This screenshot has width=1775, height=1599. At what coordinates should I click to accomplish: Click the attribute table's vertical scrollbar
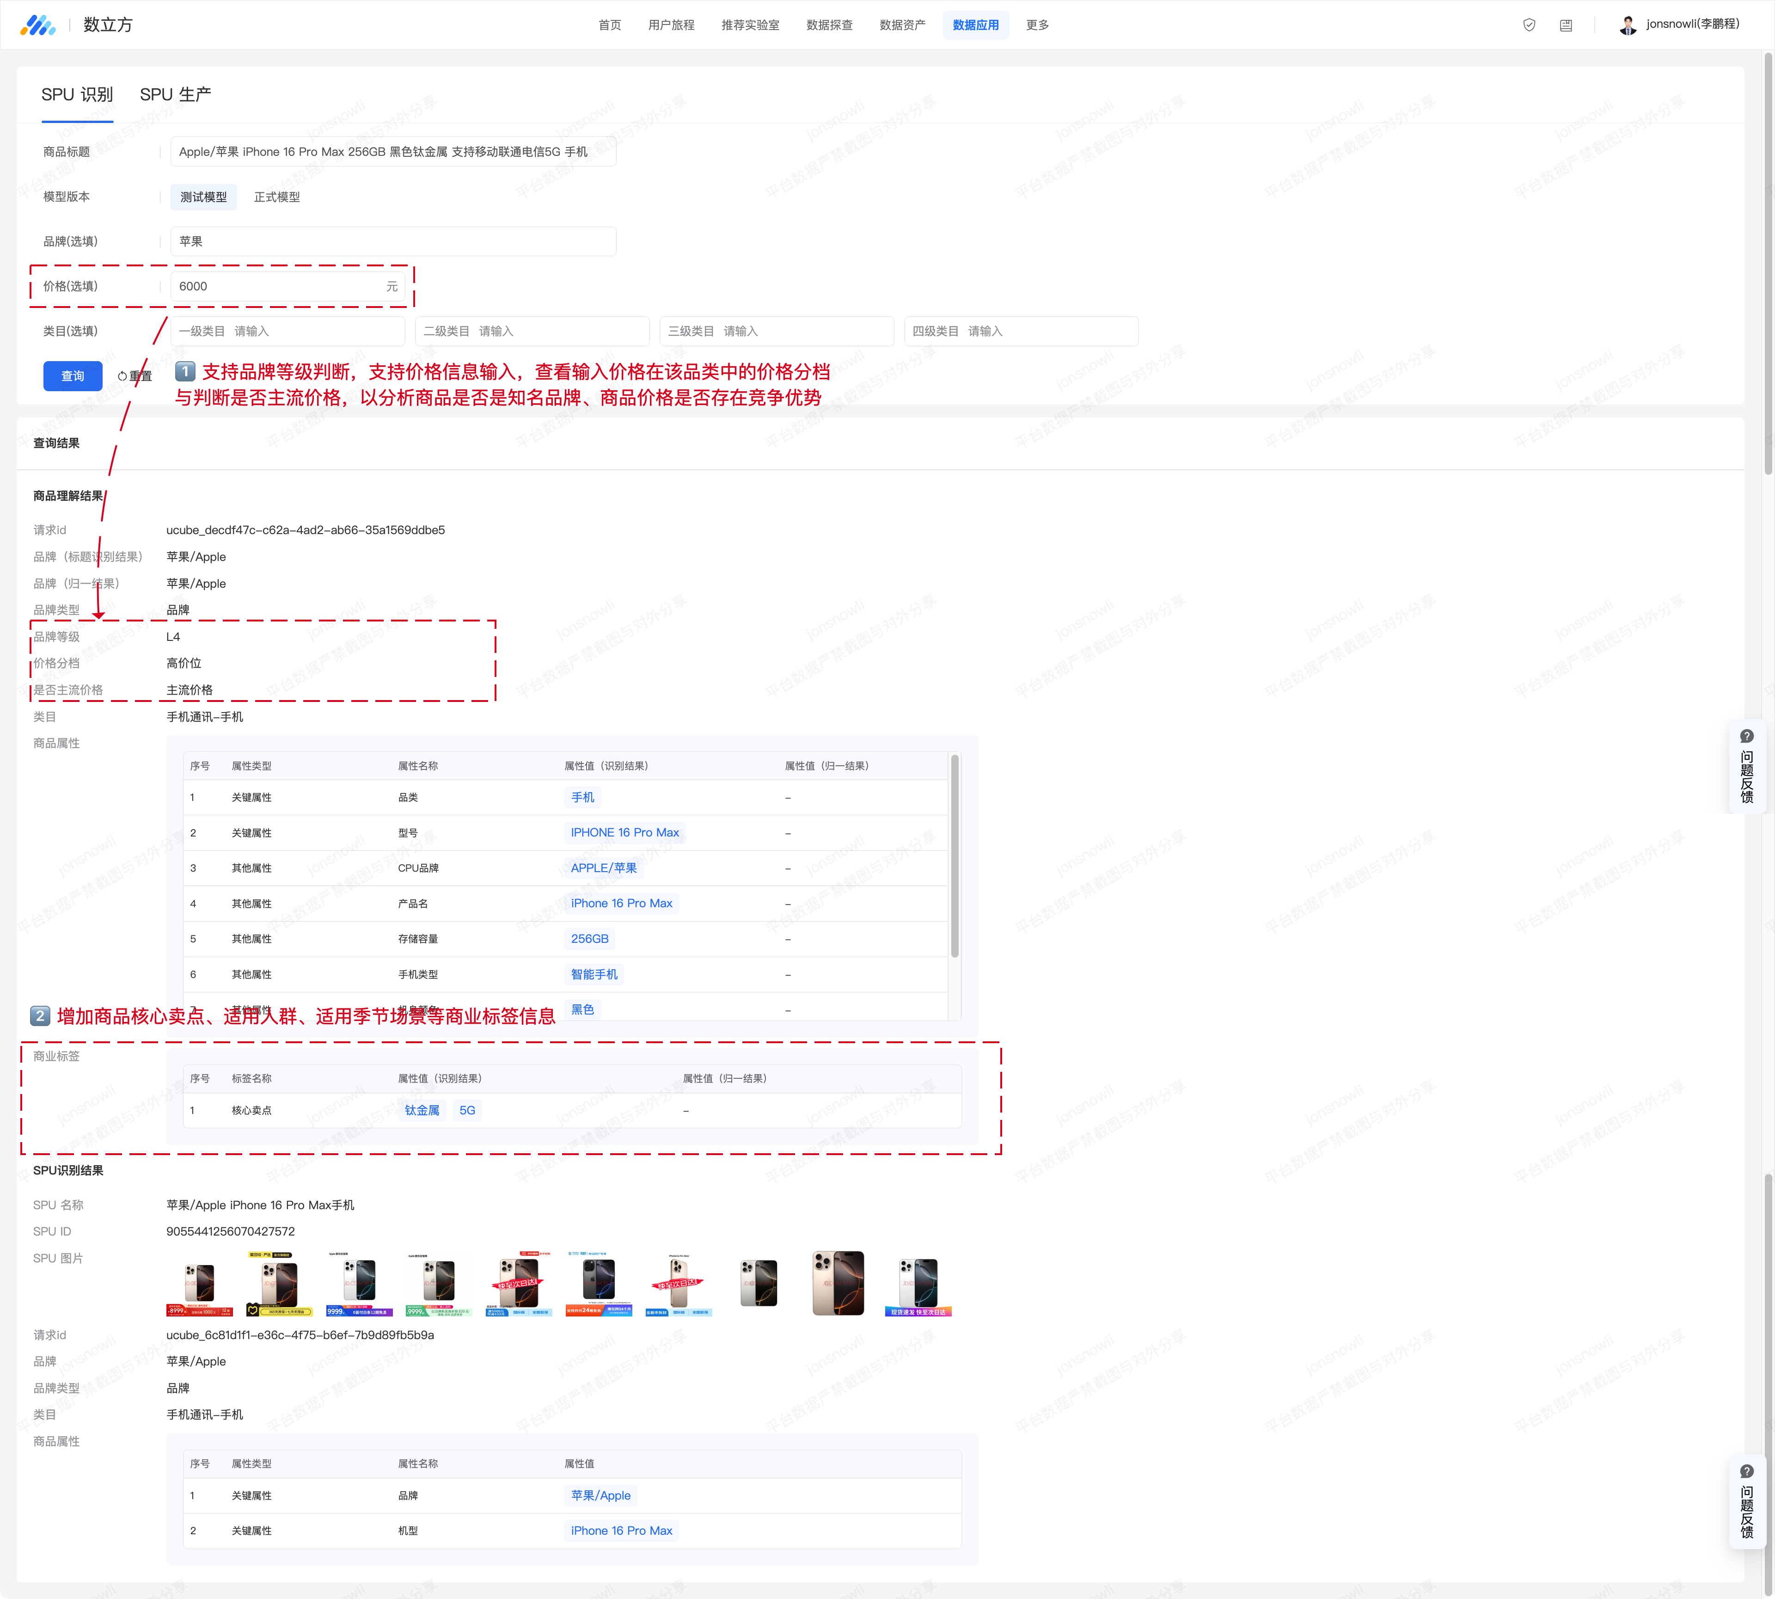(955, 856)
